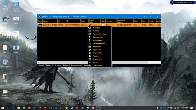Open the Windows Start menu
The image size is (196, 110).
click(2, 108)
